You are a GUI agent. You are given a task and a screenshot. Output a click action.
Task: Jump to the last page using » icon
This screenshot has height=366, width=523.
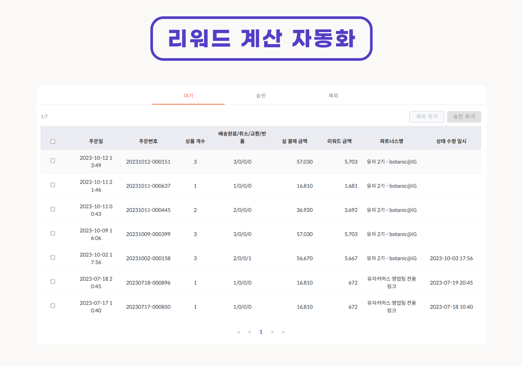click(283, 332)
